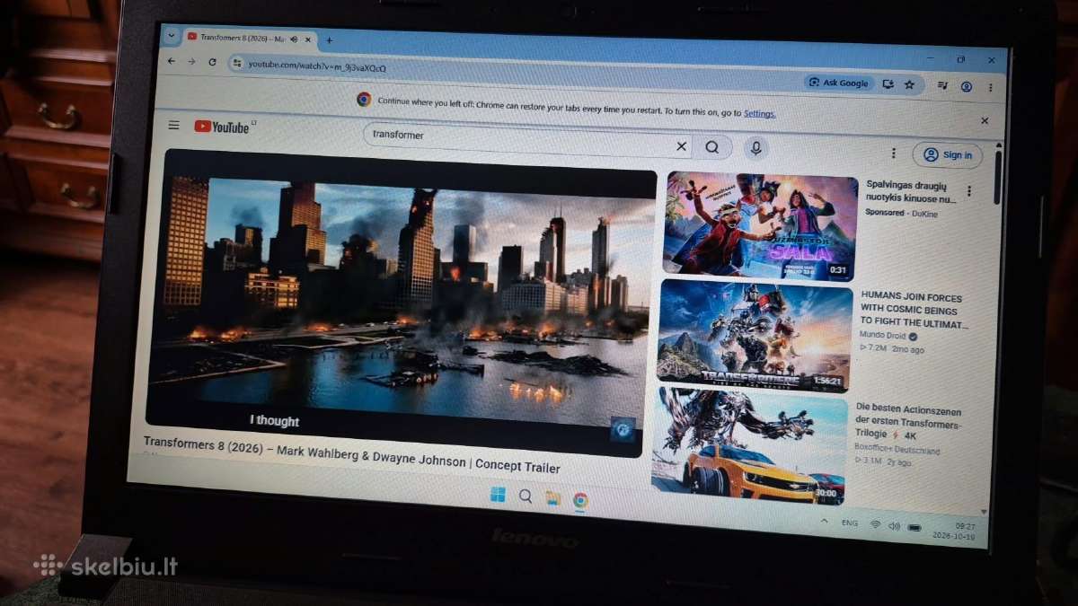Bookmark this page with star icon
The height and width of the screenshot is (606, 1078).
tap(909, 84)
